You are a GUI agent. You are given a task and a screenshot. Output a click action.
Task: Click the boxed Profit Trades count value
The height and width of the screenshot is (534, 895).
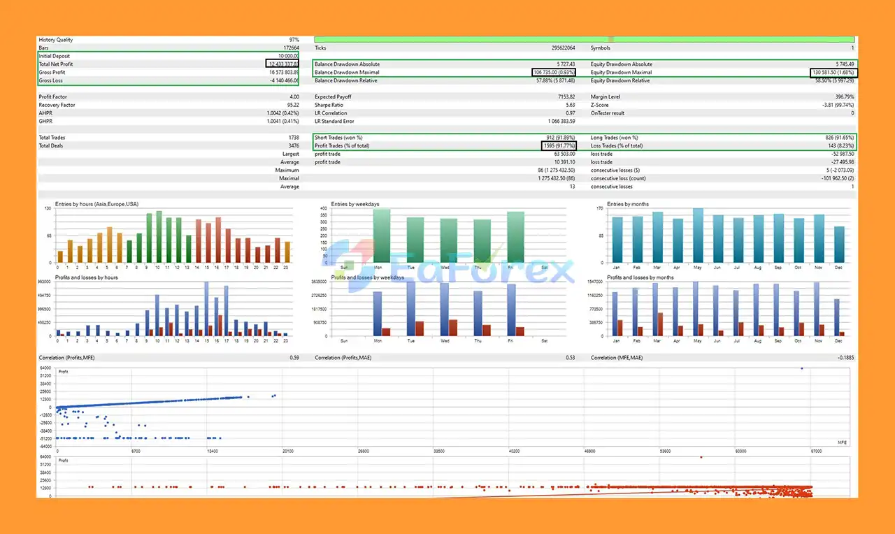coord(559,145)
